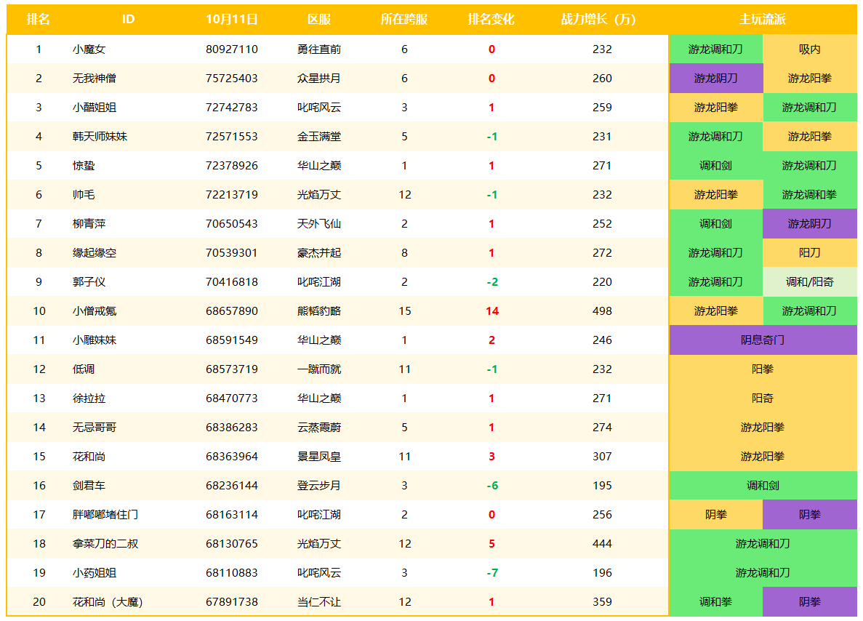Click the purple 游龙阴刀 cell for 无我神僧

point(715,78)
